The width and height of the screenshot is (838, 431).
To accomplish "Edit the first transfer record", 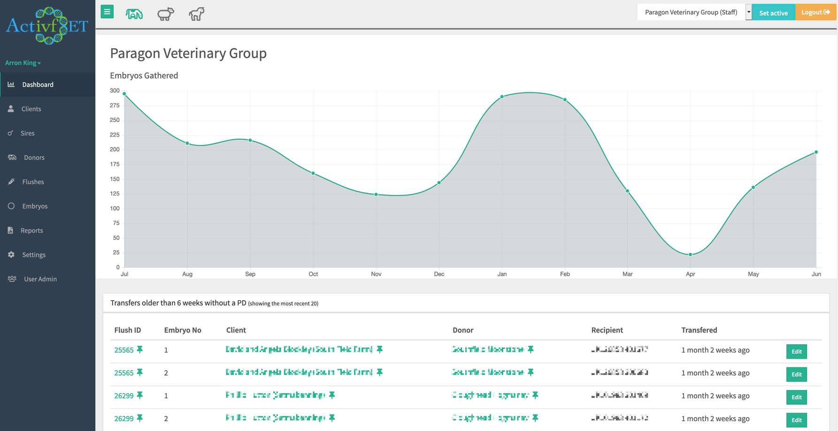I will click(x=796, y=351).
